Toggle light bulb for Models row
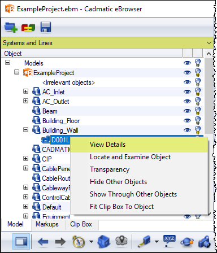This screenshot has width=217, height=253. 198,63
